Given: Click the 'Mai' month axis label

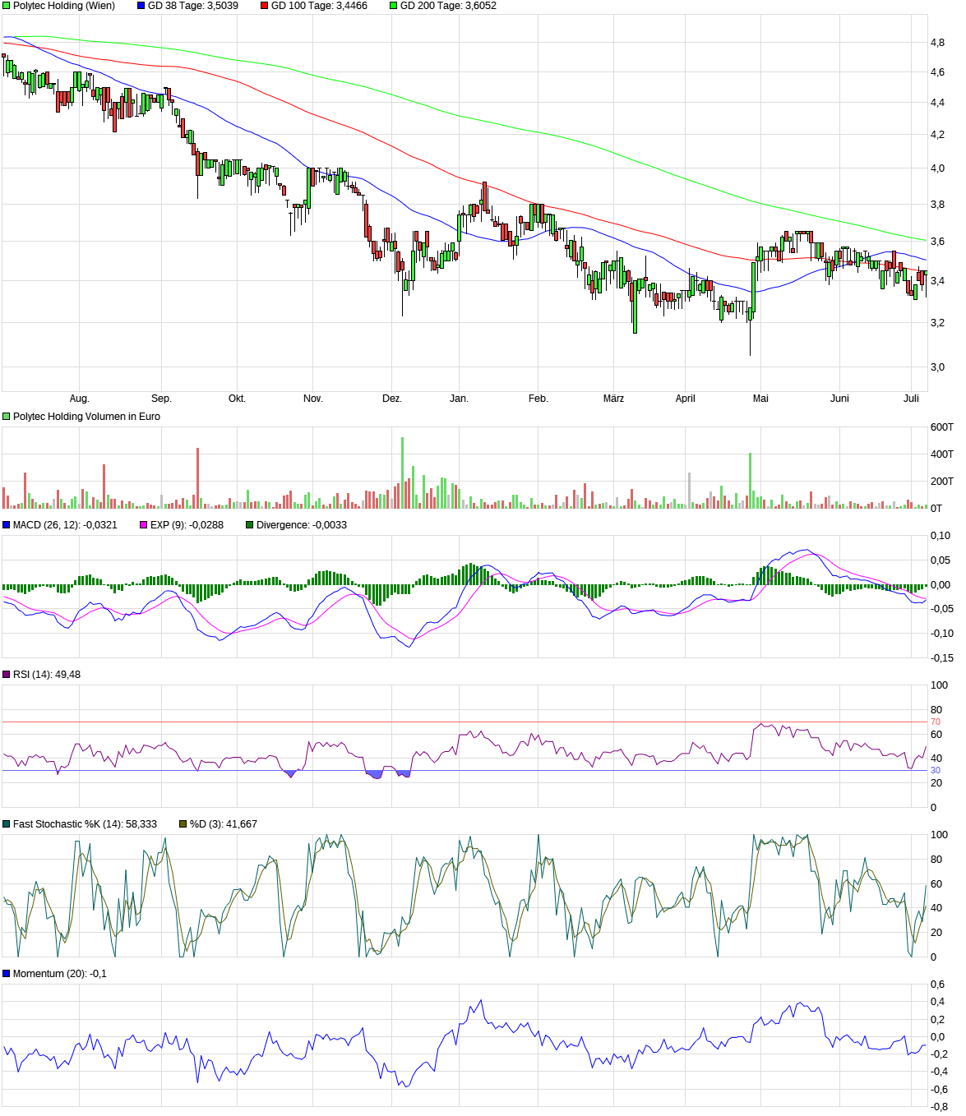Looking at the screenshot, I should tap(760, 399).
